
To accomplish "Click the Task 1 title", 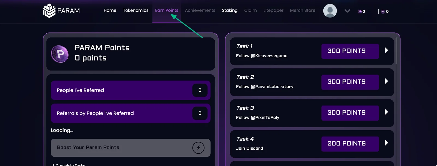I will tap(244, 46).
